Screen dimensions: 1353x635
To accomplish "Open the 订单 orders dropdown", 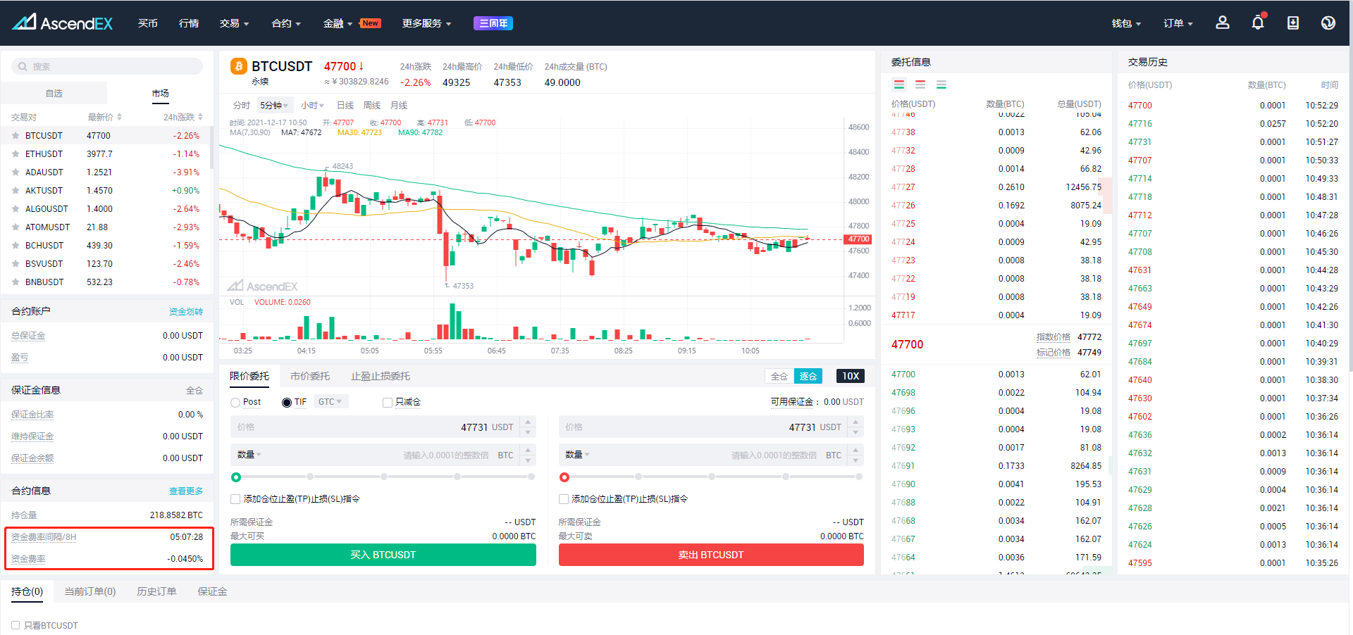I will 1178,23.
